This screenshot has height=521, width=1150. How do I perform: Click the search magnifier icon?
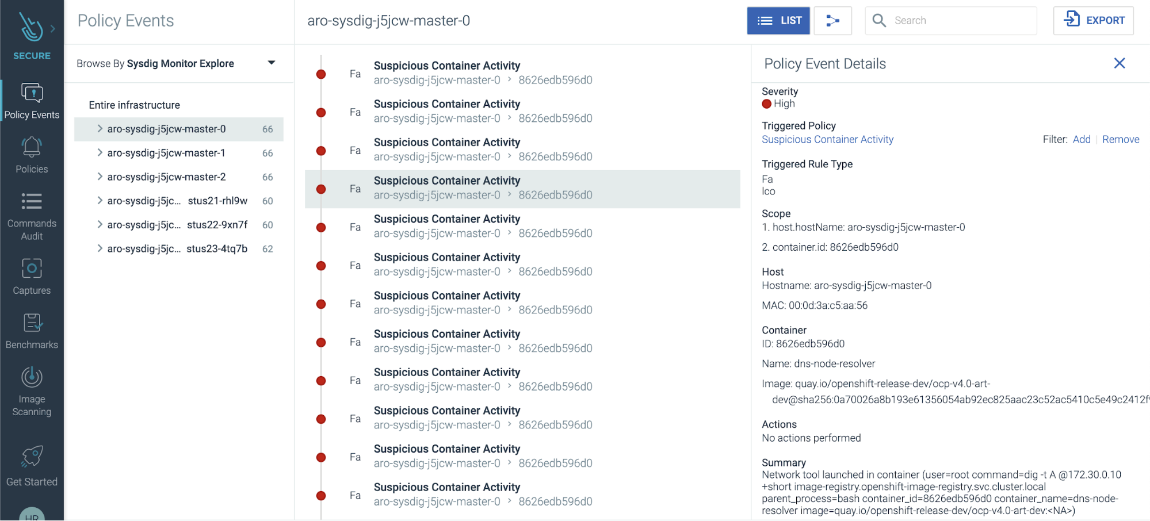(x=879, y=21)
